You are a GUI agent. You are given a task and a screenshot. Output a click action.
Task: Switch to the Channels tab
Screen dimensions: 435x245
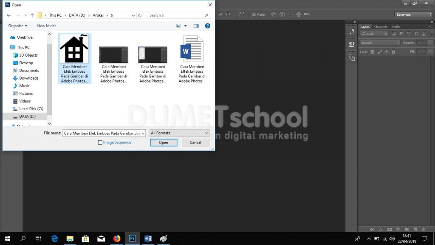[380, 27]
